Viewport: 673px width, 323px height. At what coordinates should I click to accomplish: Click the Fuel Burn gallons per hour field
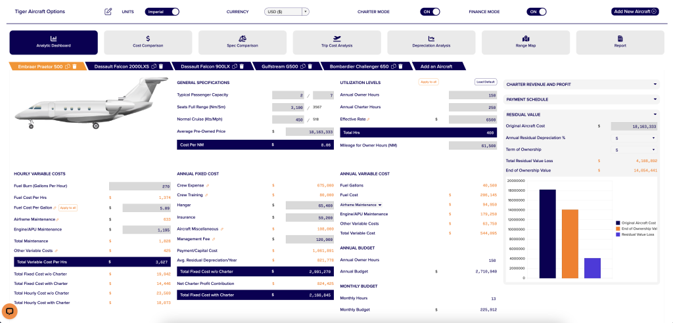(x=140, y=186)
